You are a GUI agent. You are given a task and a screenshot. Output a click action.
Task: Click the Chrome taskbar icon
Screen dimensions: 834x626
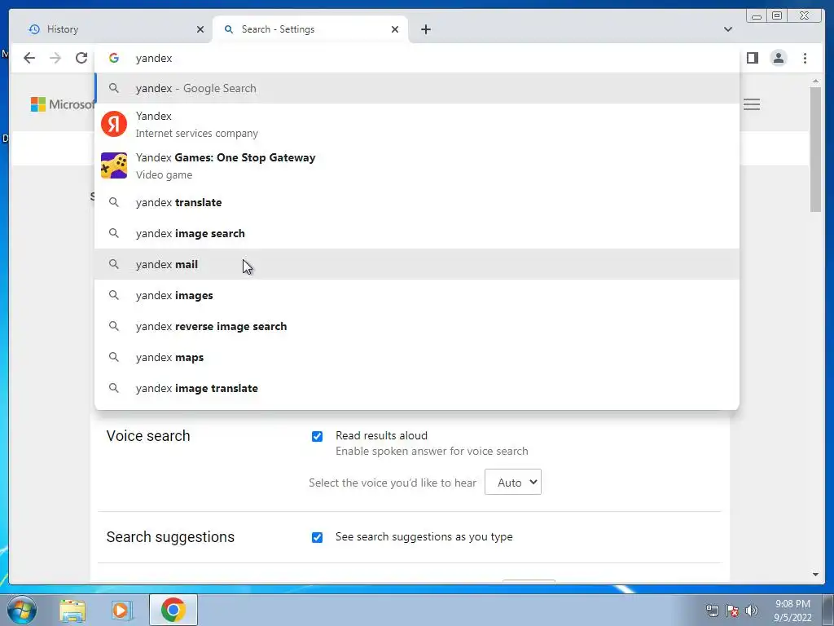pyautogui.click(x=173, y=610)
